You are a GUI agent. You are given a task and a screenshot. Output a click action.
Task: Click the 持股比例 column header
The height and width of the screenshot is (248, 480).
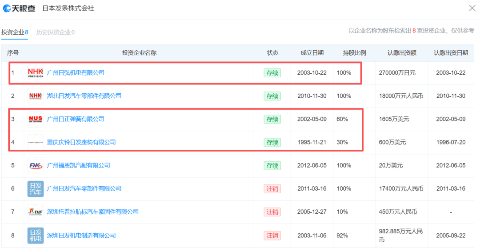pos(355,53)
